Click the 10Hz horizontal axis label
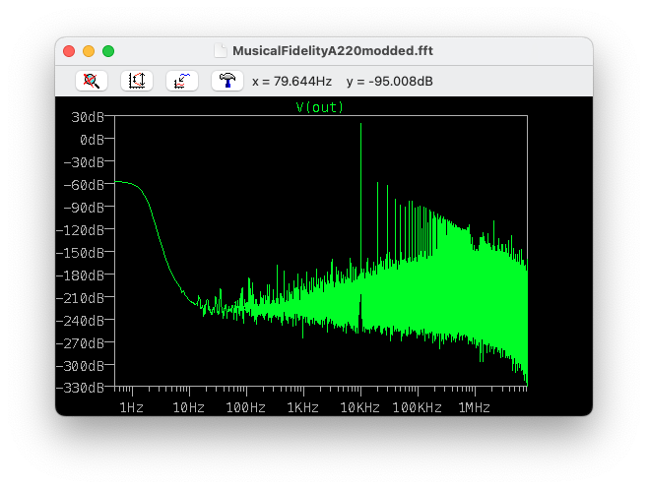The image size is (648, 489). [x=188, y=408]
